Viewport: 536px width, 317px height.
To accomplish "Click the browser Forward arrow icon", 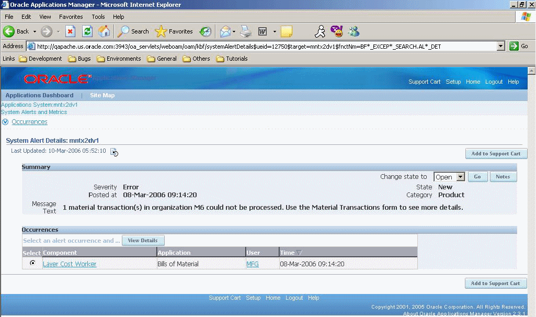I will pyautogui.click(x=47, y=31).
